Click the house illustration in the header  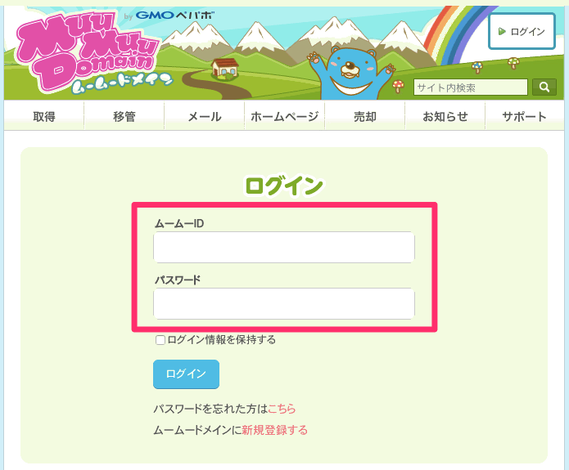[224, 67]
